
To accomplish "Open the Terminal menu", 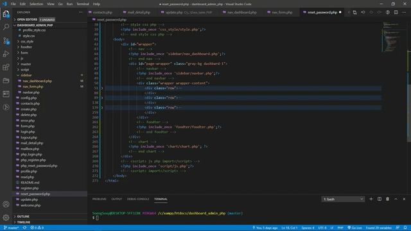I will pyautogui.click(x=83, y=4).
